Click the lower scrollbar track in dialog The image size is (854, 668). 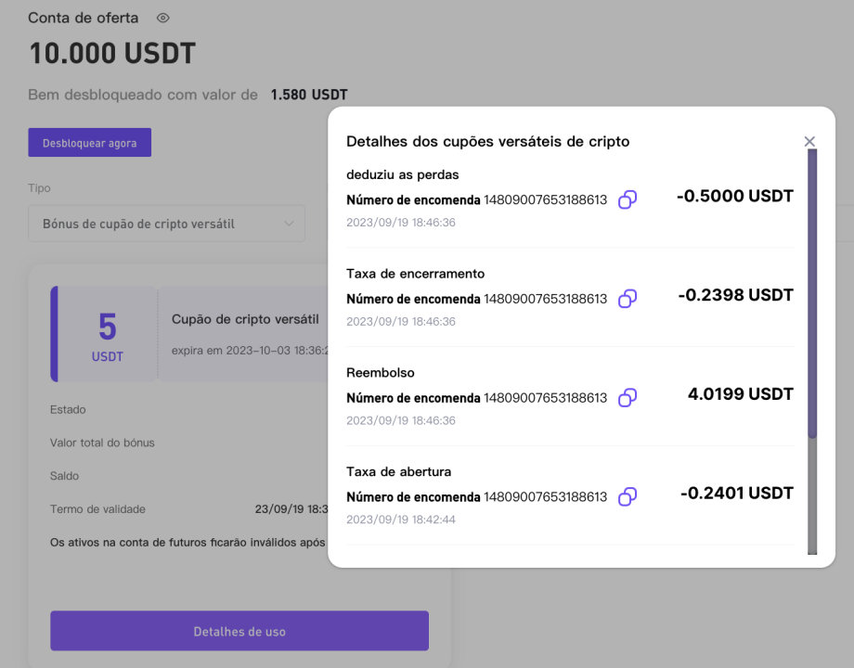[812, 496]
